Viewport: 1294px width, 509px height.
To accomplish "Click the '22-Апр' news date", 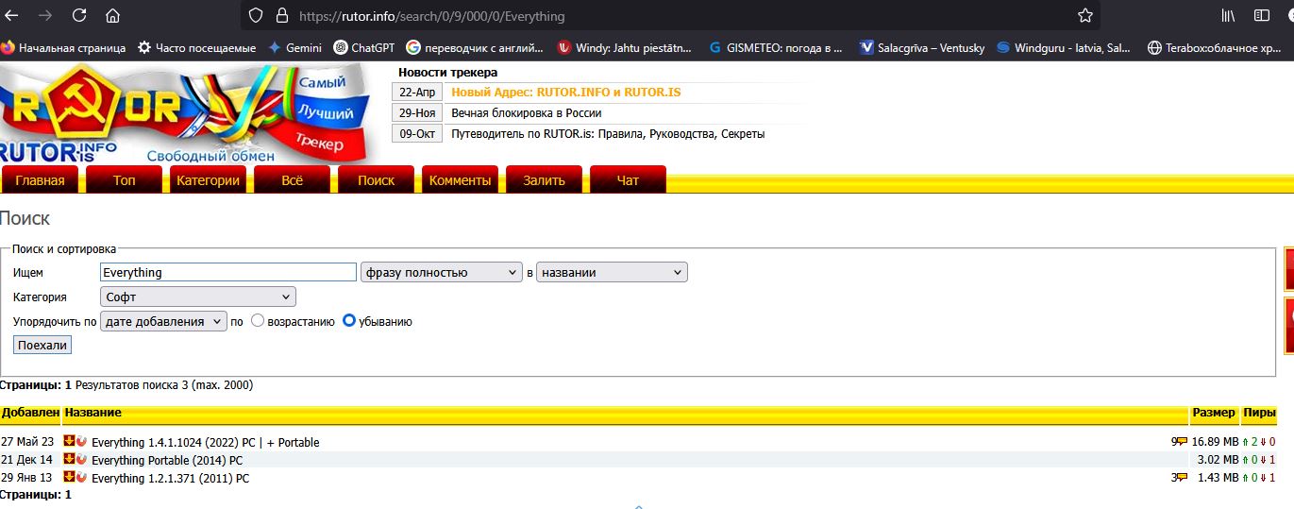I will point(417,93).
